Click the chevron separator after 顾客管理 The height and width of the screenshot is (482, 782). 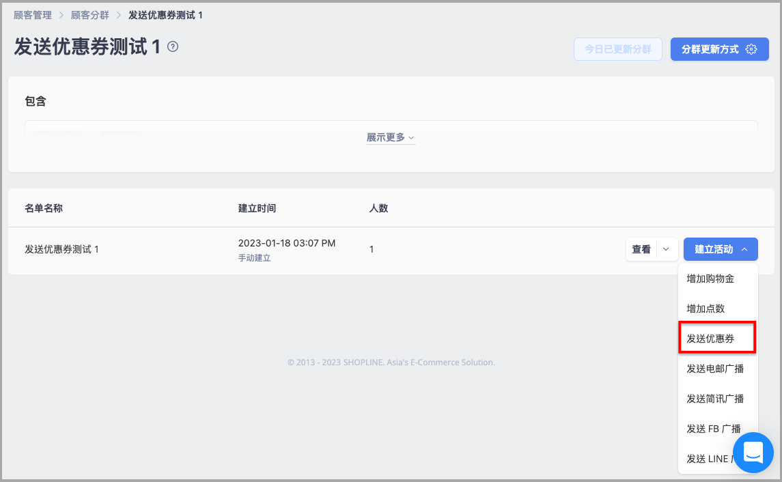coord(61,16)
